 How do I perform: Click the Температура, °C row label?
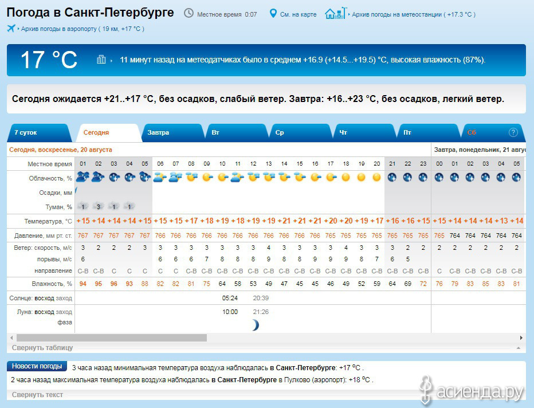click(x=48, y=221)
